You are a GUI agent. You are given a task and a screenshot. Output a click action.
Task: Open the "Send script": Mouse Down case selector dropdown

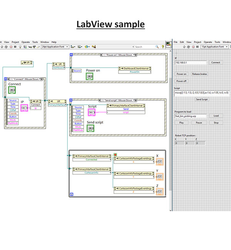click(134, 100)
